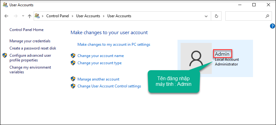Open Change your account name

point(100,56)
